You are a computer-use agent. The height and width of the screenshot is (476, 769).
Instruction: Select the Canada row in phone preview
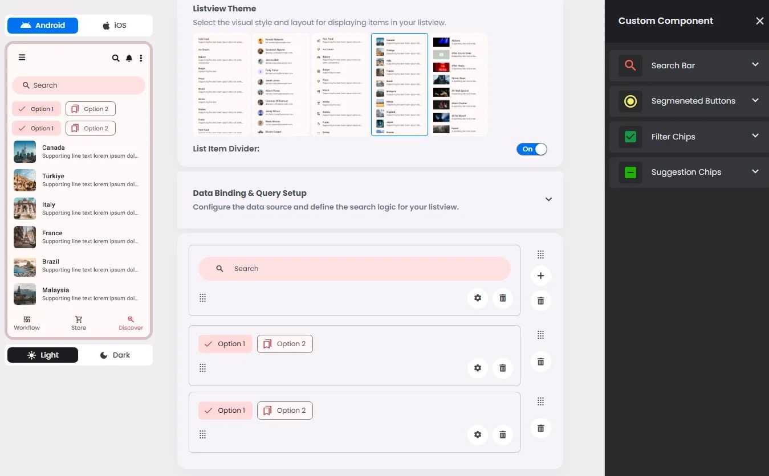(x=79, y=152)
